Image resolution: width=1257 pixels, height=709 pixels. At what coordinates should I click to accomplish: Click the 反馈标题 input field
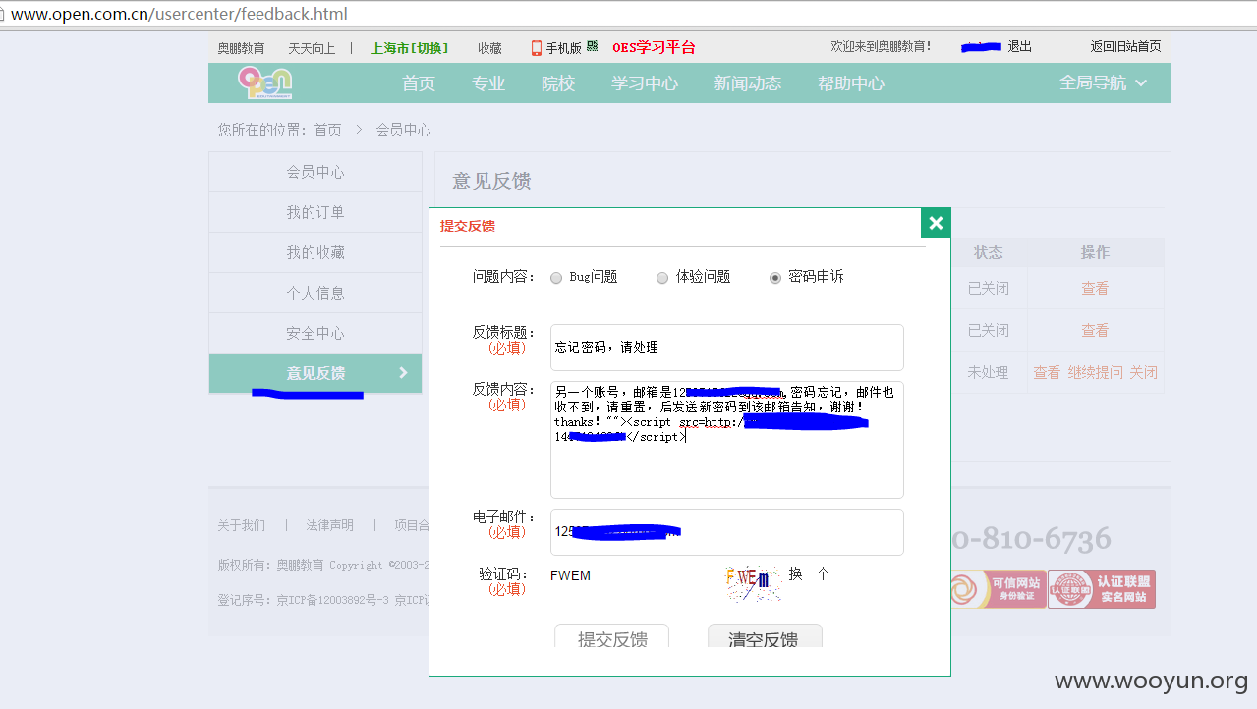[726, 348]
